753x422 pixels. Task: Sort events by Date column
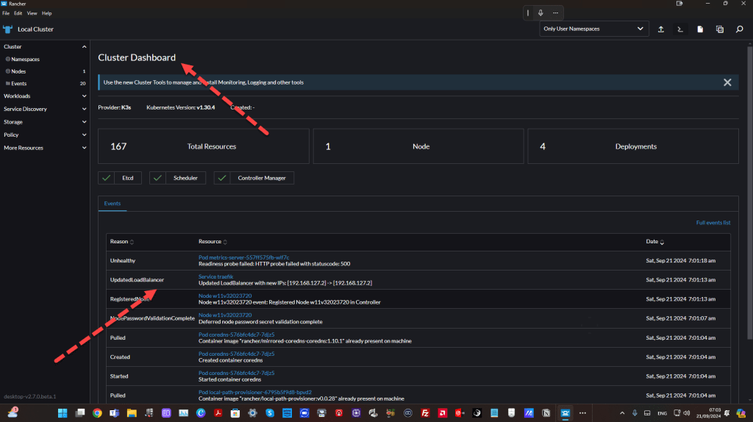[655, 241]
